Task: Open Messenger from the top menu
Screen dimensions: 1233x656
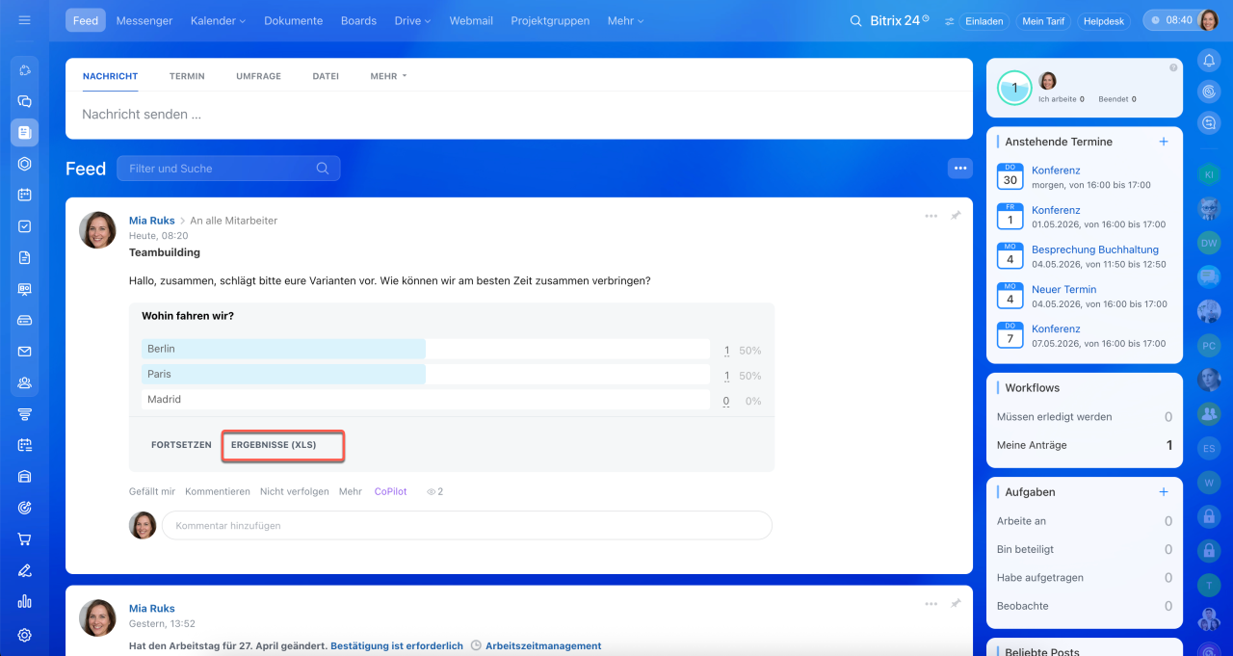Action: click(x=144, y=20)
